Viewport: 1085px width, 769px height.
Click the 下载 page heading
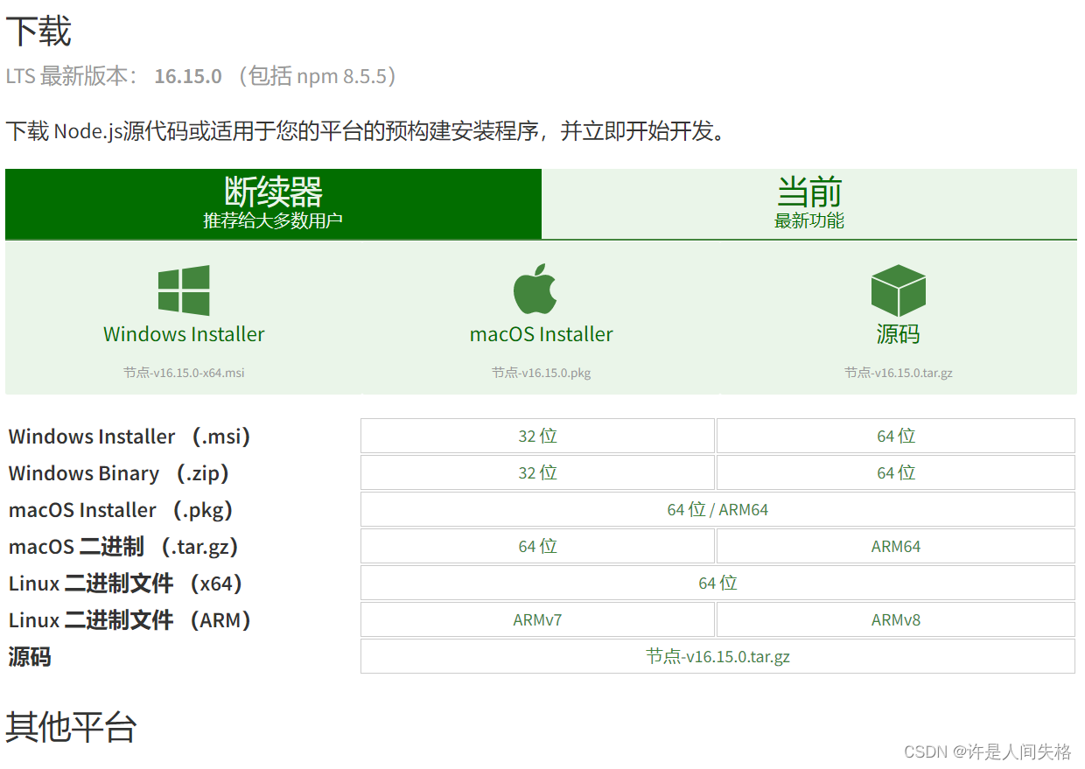[x=38, y=31]
